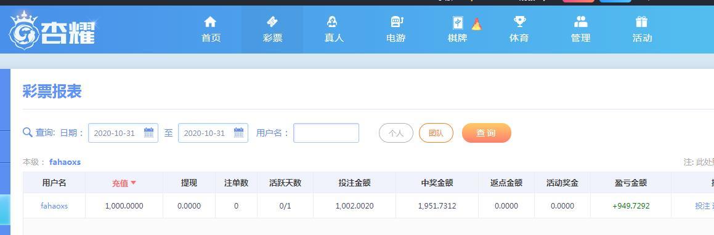Click the 活动奖金 column header
This screenshot has height=235, width=714.
click(562, 183)
